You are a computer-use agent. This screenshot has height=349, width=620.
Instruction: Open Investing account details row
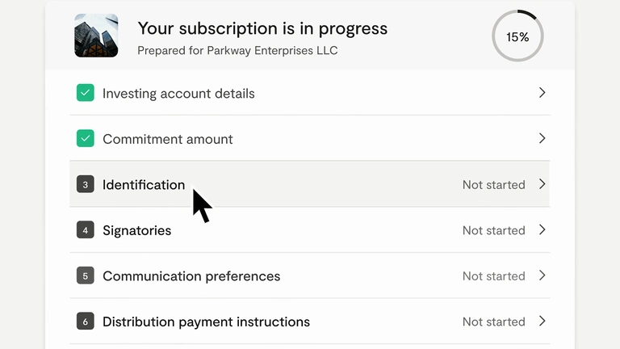click(178, 94)
